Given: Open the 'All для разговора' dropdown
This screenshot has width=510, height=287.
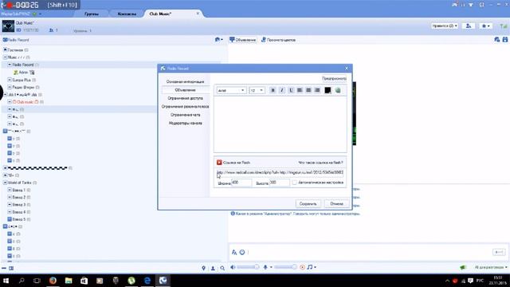Looking at the screenshot, I should (x=491, y=267).
